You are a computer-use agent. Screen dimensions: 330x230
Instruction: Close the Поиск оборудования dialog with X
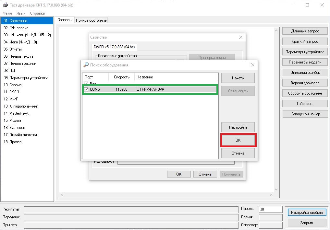click(x=253, y=65)
